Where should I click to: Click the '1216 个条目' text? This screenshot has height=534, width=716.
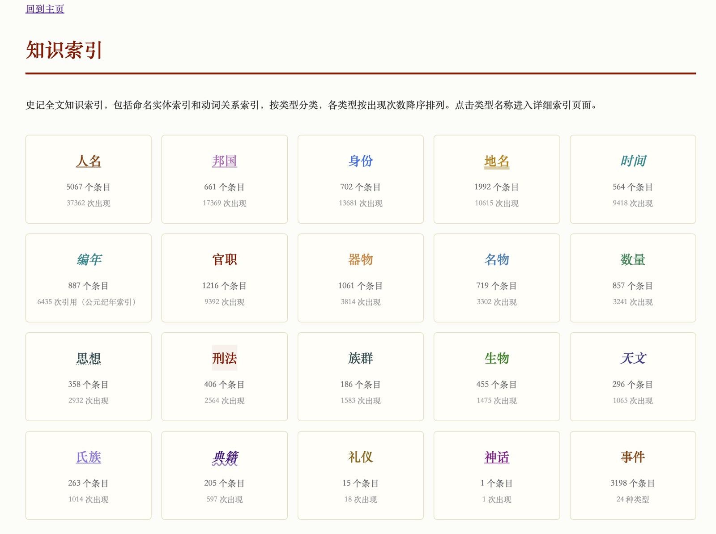pos(225,286)
